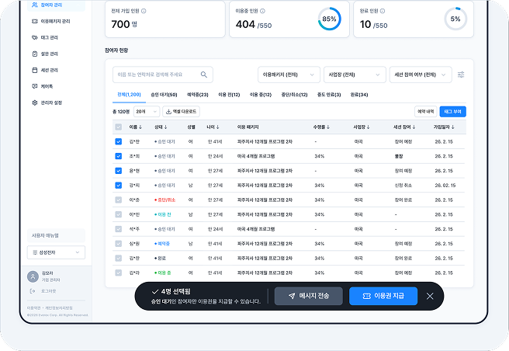Click the search magnifier icon
509x351 pixels.
[204, 75]
